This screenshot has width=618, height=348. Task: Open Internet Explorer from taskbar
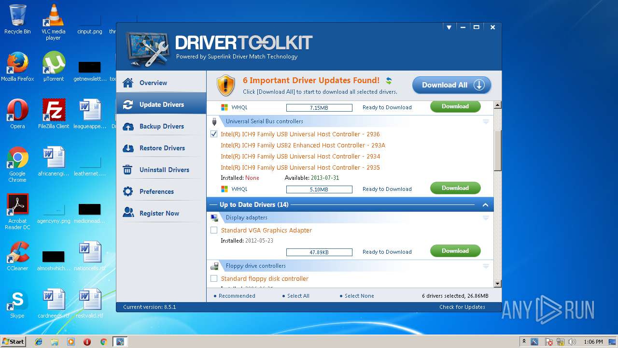point(39,342)
